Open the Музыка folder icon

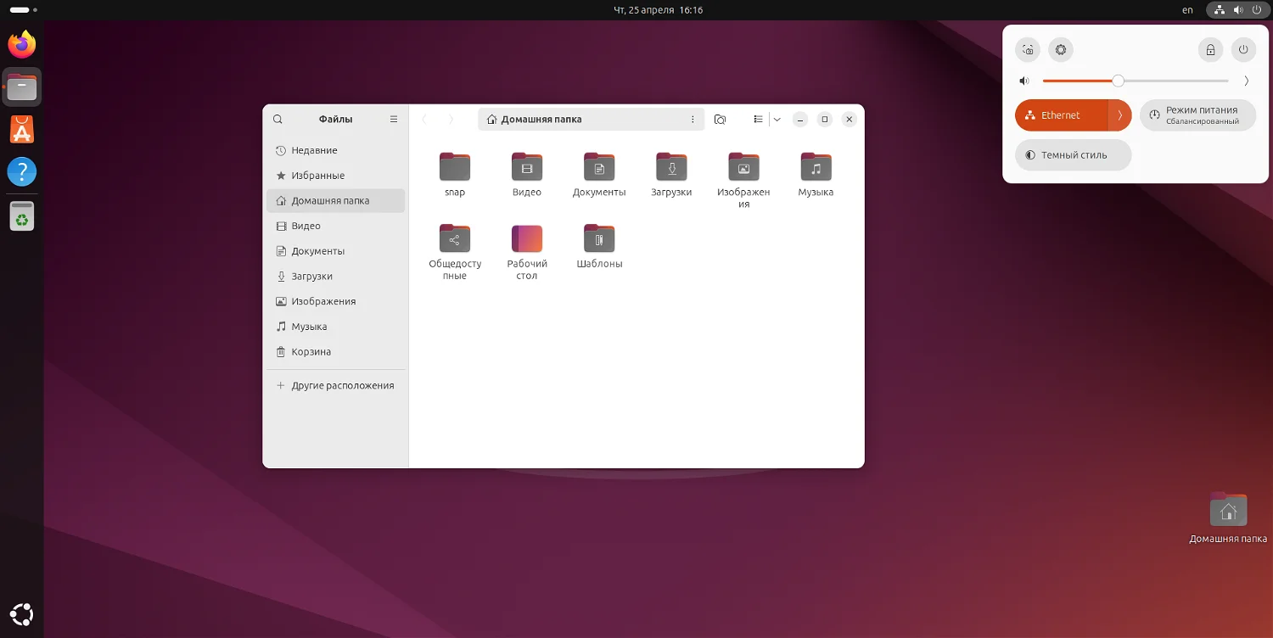pyautogui.click(x=816, y=175)
